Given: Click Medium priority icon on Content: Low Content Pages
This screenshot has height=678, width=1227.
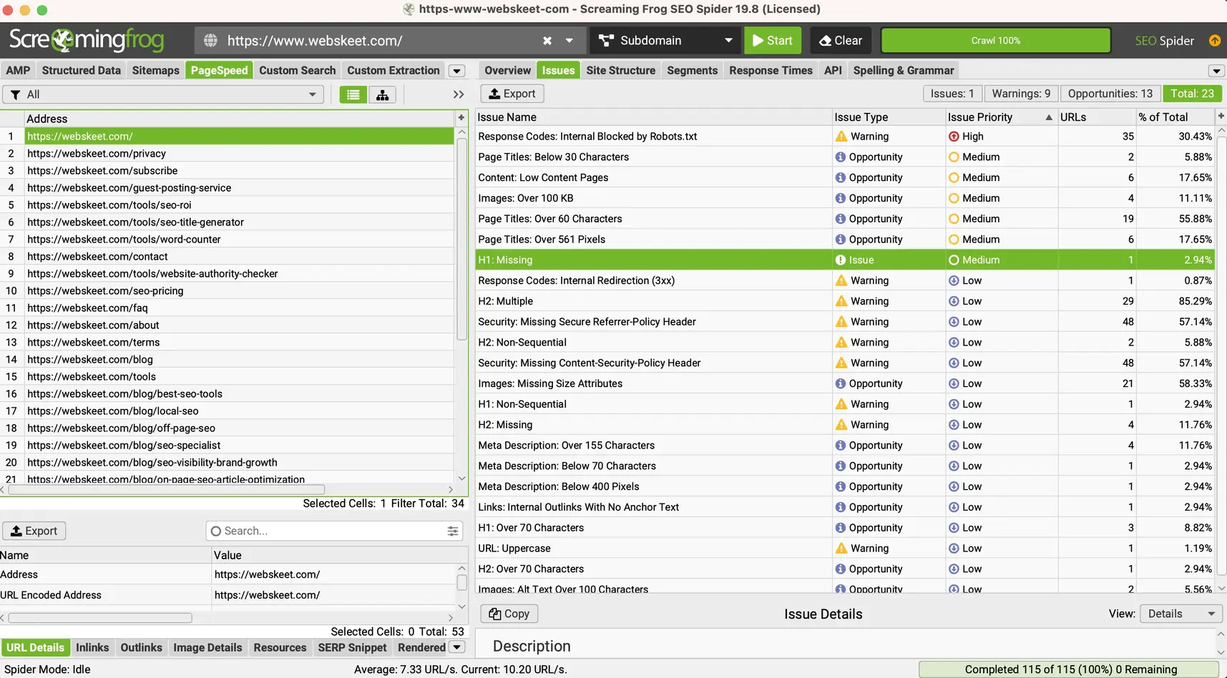Looking at the screenshot, I should (x=954, y=177).
